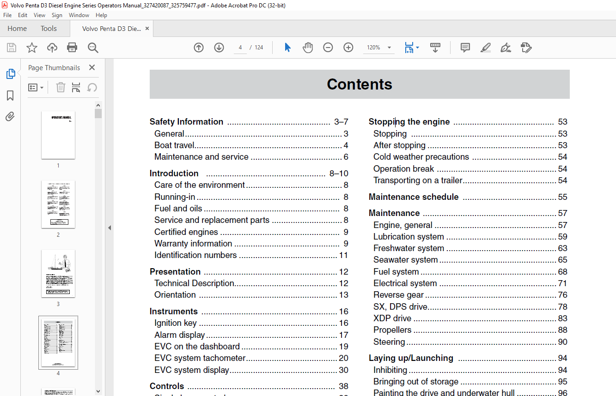Click the read mode keyboard icon
Image resolution: width=616 pixels, height=396 pixels.
click(435, 48)
